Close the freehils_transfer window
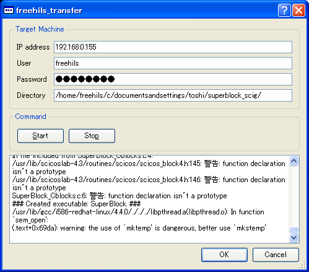This screenshot has height=272, width=309. pos(298,10)
